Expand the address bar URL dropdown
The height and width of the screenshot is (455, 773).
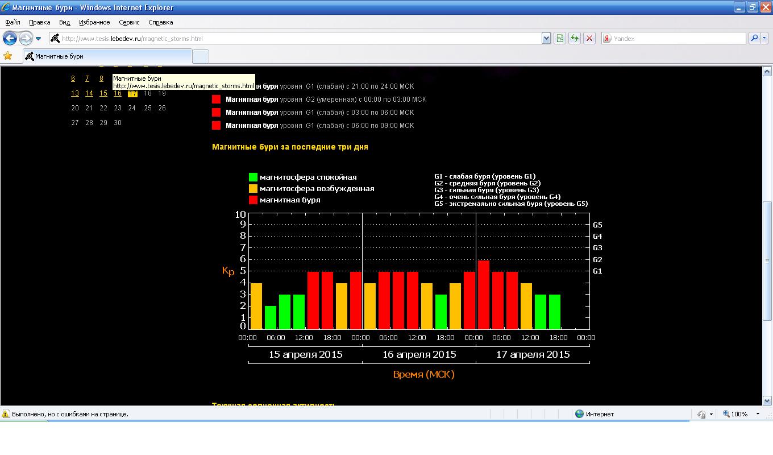point(546,39)
